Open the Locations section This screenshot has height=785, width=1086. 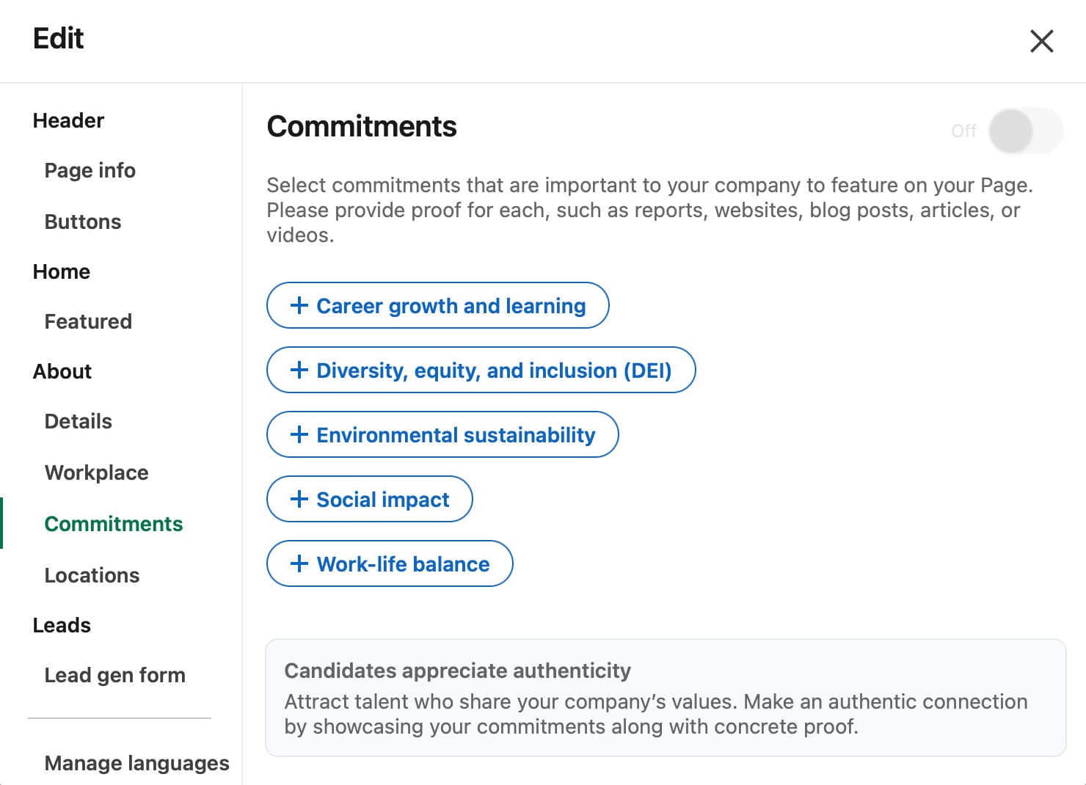[x=92, y=575]
